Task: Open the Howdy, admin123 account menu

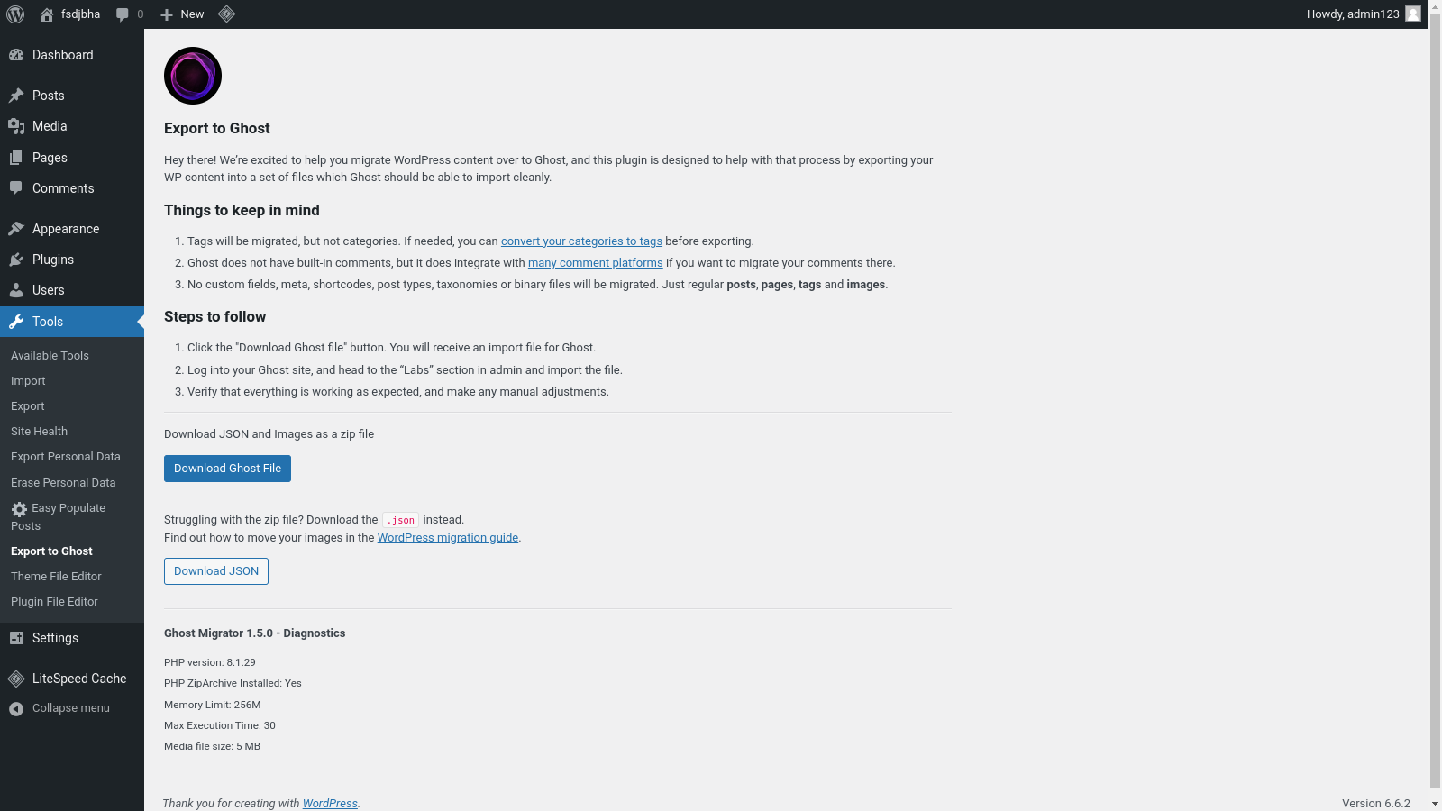Action: (x=1352, y=14)
